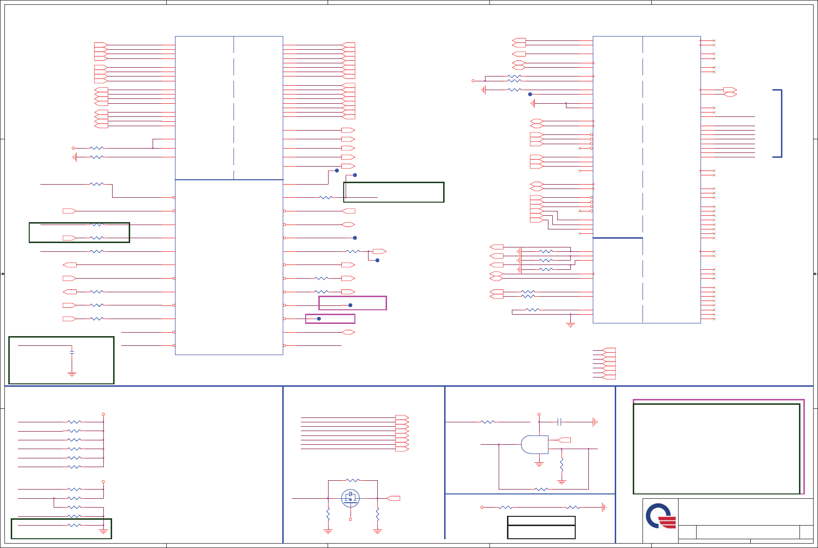Select the AND gate symbol

(x=534, y=444)
